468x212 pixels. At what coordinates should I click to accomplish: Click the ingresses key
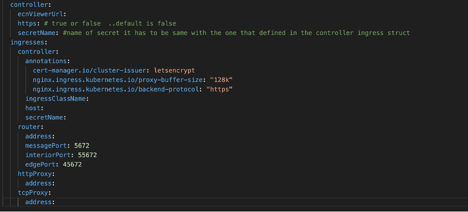pyautogui.click(x=27, y=42)
